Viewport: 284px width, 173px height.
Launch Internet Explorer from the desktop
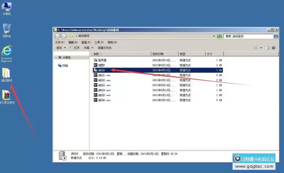tap(7, 52)
